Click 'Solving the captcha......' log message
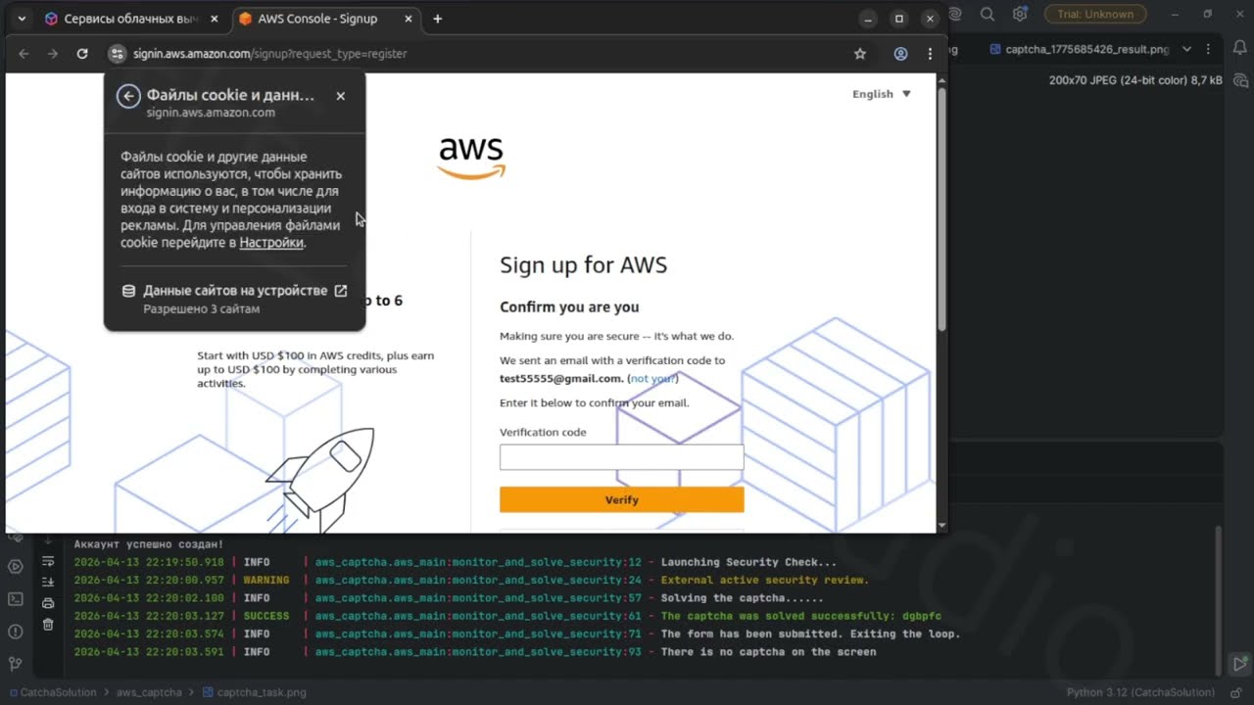The image size is (1254, 705). (742, 598)
